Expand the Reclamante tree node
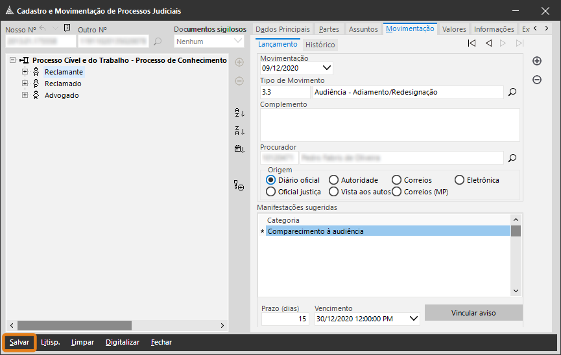This screenshot has height=355, width=561. point(25,72)
